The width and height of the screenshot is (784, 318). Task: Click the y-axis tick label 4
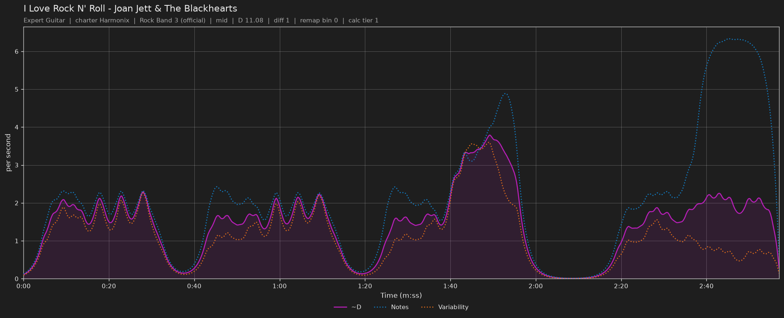pyautogui.click(x=17, y=127)
